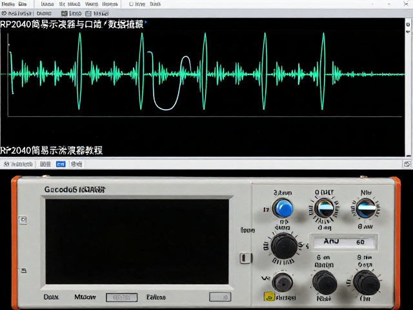This screenshot has height=310, width=413.
Task: Click the small button right of Ealtos label
Action: 220,297
